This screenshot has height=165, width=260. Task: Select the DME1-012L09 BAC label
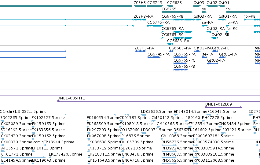coord(218,104)
